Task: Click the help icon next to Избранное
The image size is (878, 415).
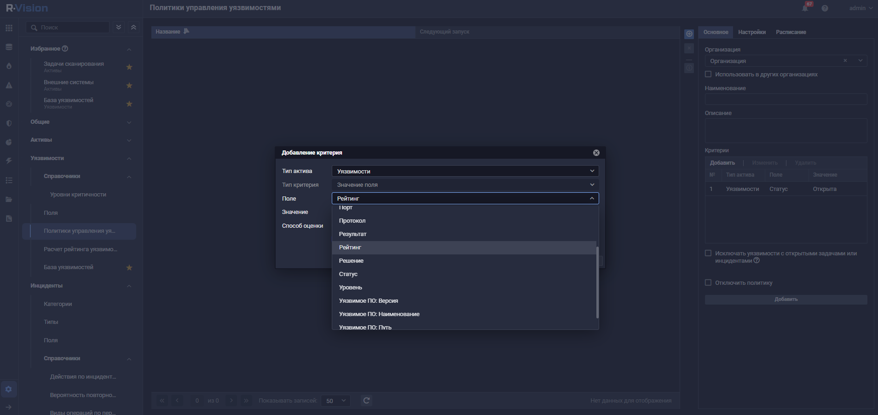Action: click(65, 48)
